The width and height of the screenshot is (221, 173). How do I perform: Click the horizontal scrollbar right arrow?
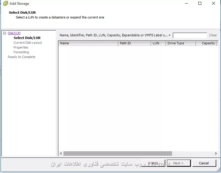click(x=216, y=153)
